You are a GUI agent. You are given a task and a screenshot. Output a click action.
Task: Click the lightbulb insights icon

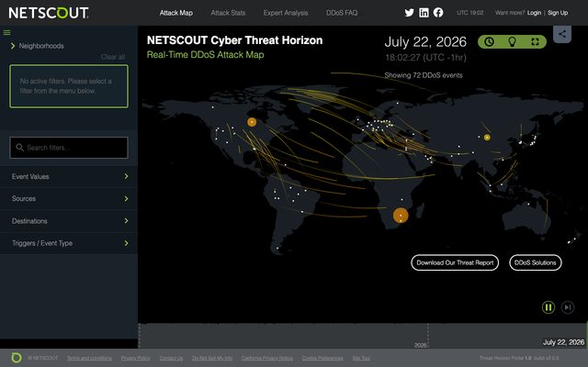click(512, 41)
